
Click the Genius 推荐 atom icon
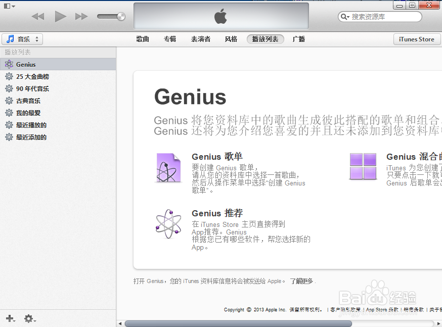coord(168,224)
